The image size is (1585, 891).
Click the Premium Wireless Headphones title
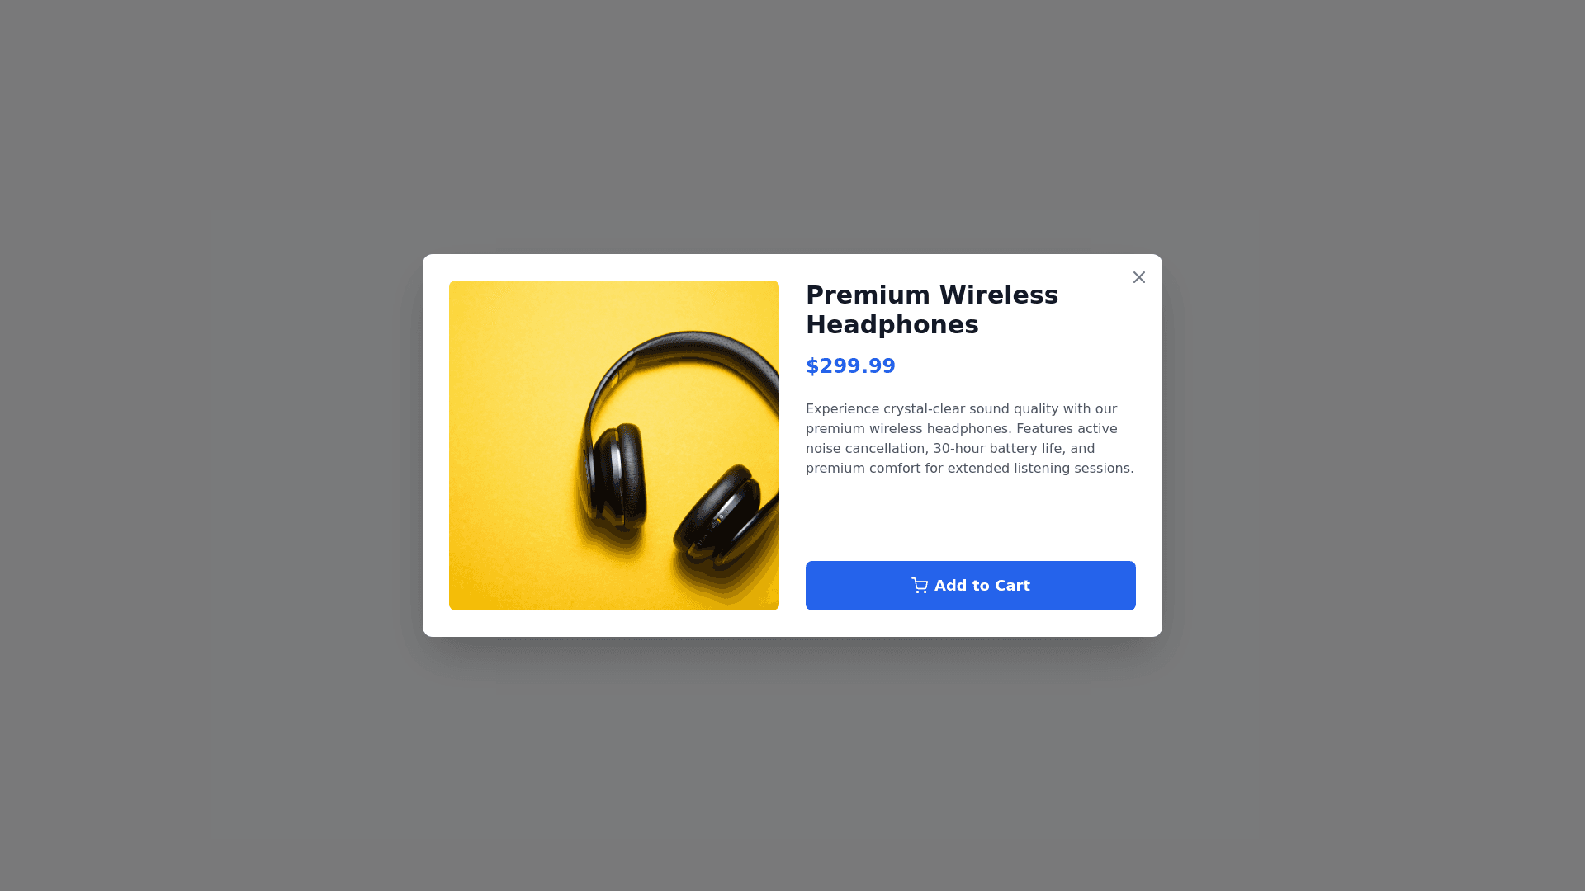tap(932, 309)
